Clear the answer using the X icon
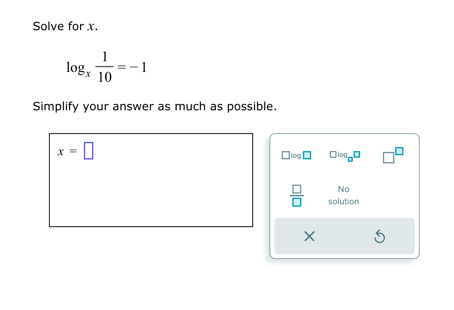This screenshot has width=454, height=310. (x=309, y=236)
